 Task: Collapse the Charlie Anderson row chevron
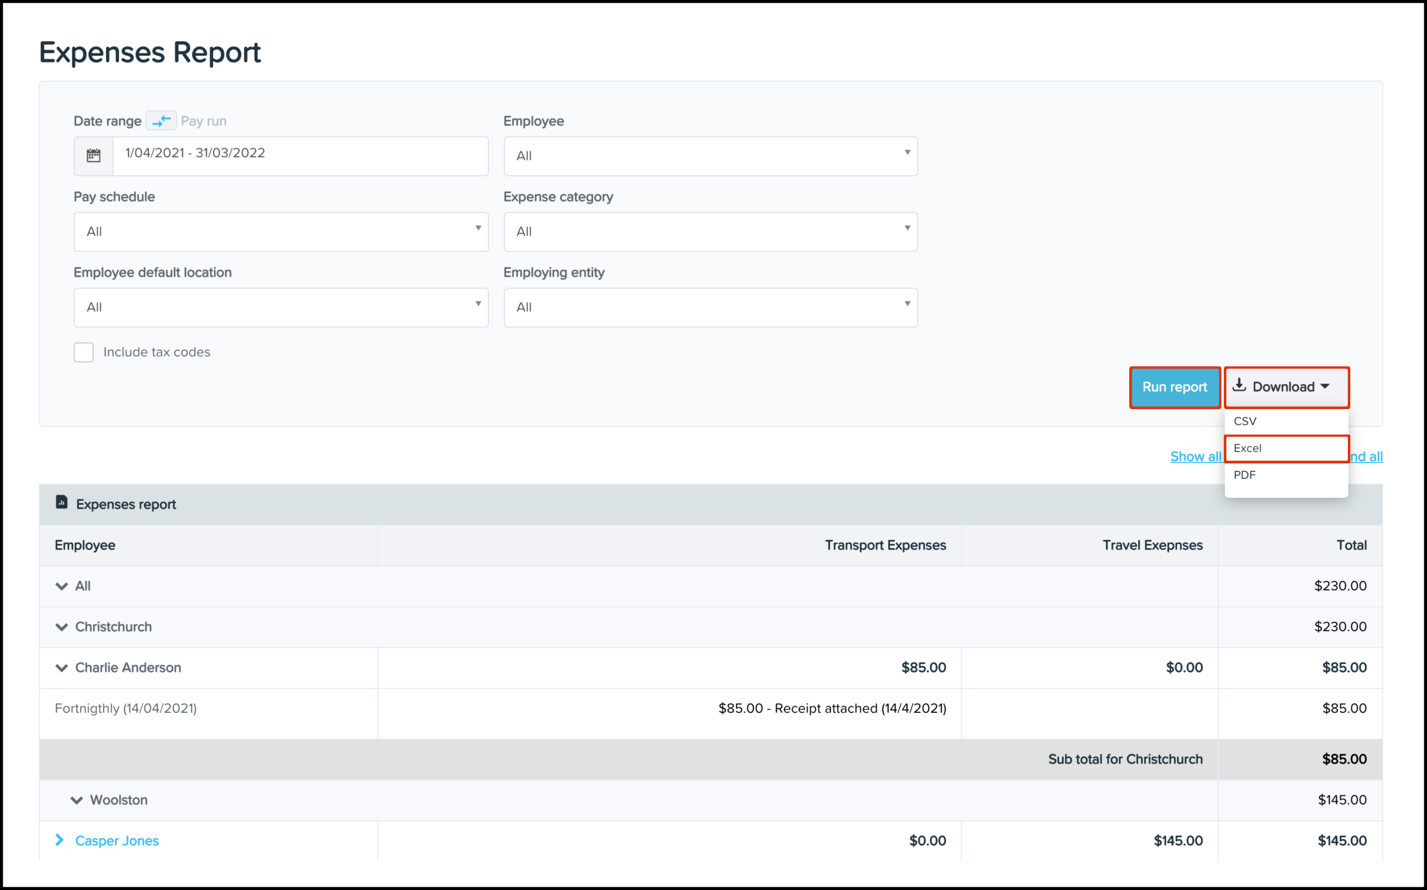(61, 667)
